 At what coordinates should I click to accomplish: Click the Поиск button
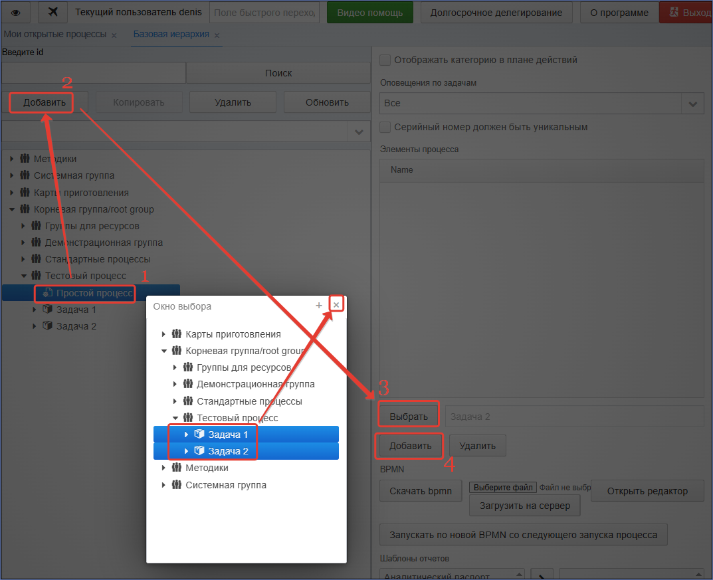[278, 73]
